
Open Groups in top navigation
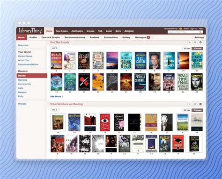90,31
